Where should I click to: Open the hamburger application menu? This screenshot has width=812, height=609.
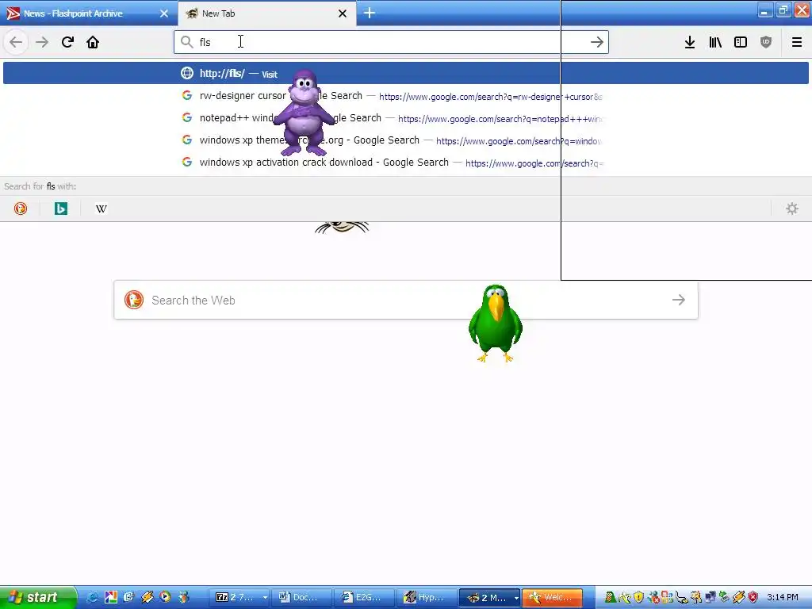796,42
